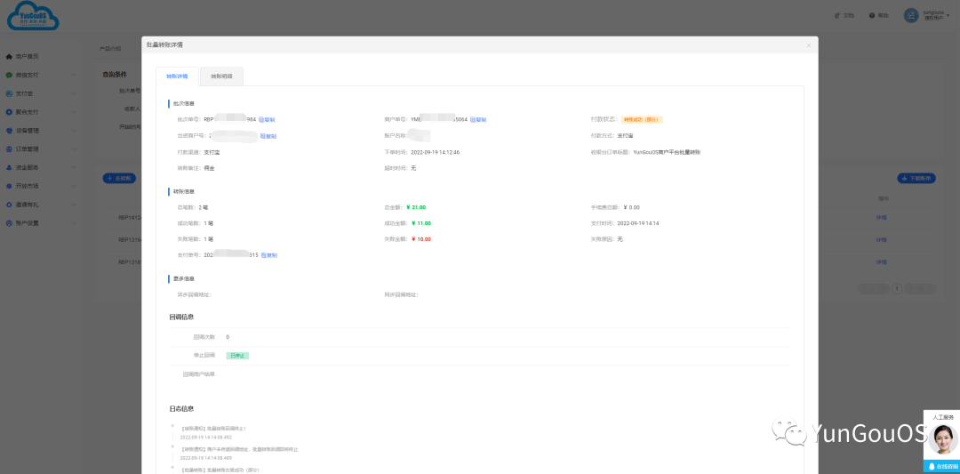This screenshot has height=474, width=960.
Task: Click log timestamp 2022-09-19 14:14:08.492
Action: point(205,438)
